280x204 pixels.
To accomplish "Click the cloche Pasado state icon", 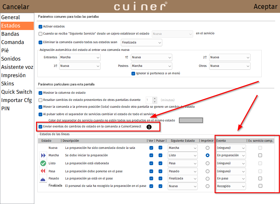I will [x=43, y=179].
